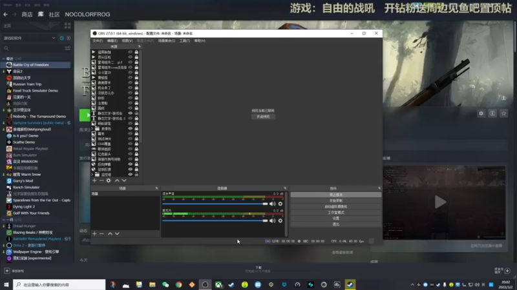Viewport: 517px width, 290px height.
Task: Open OBS 文件(F) menu
Action: pyautogui.click(x=98, y=41)
